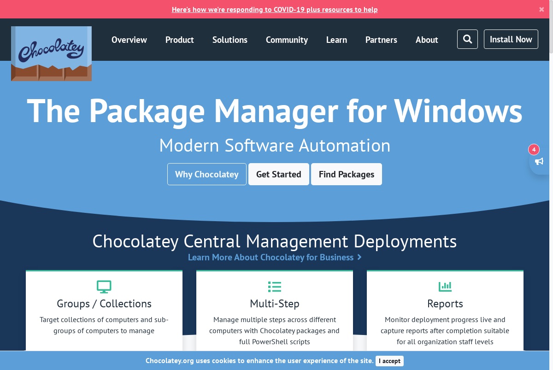553x370 pixels.
Task: Open the site search magnifier icon
Action: pos(467,39)
